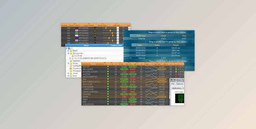Viewport: 256px width, 129px height.
Task: Click the green up arrow in AIR LIQUIDE row
Action: [x=176, y=69]
